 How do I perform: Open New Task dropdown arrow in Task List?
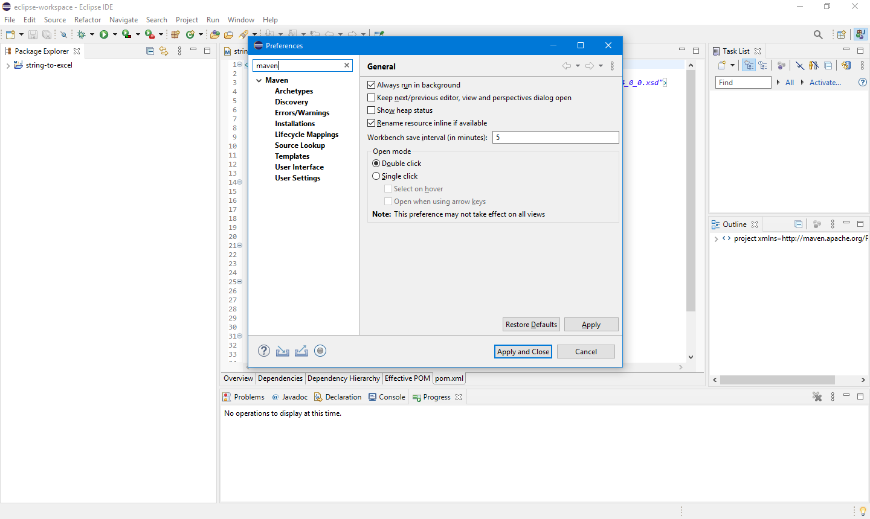[x=732, y=65]
